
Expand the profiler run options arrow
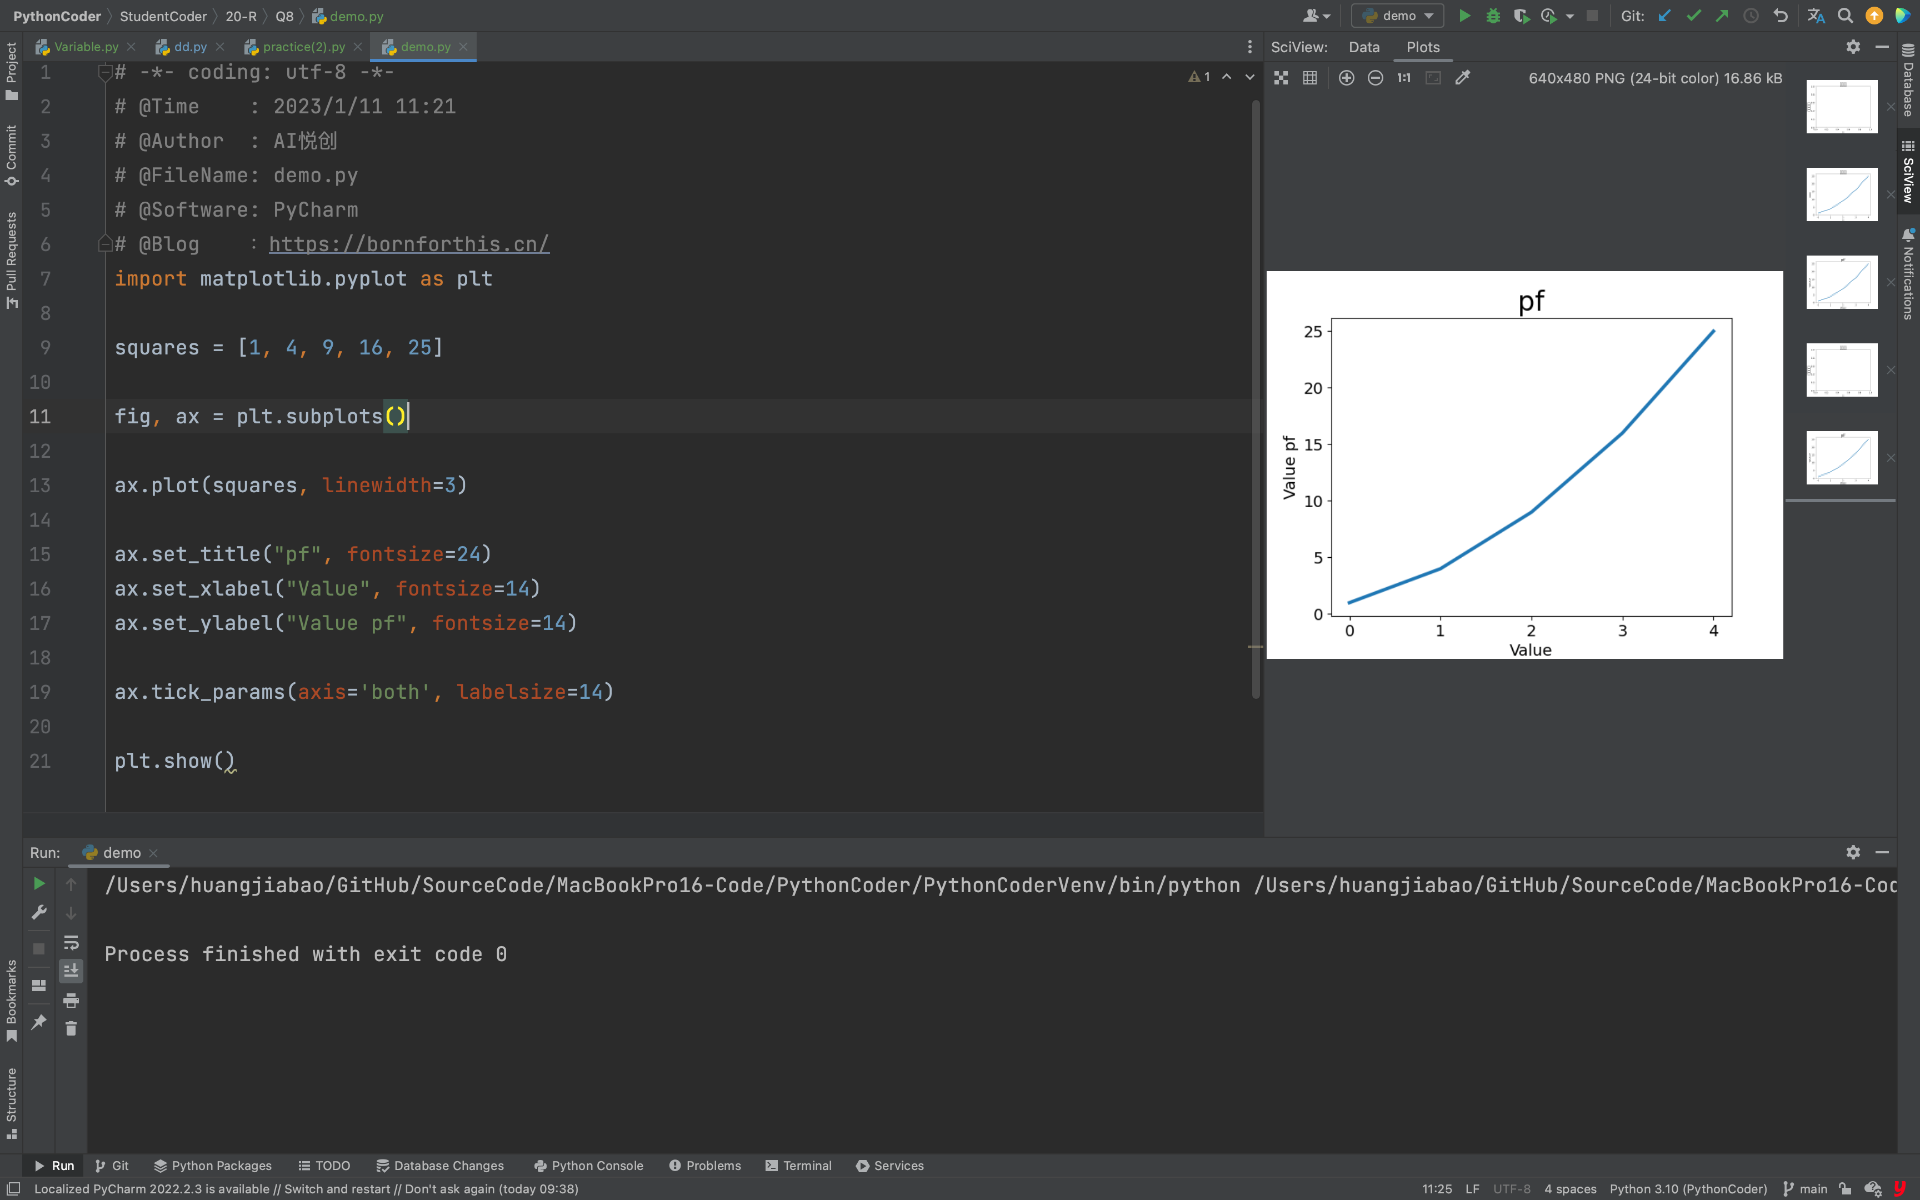click(x=1570, y=16)
